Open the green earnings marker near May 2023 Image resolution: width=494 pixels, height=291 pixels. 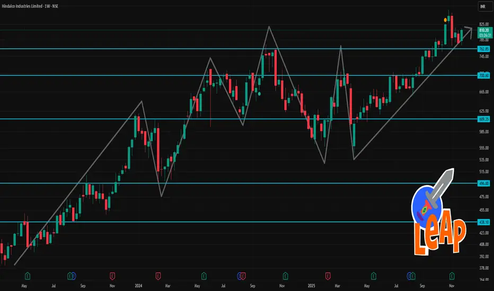click(x=28, y=276)
